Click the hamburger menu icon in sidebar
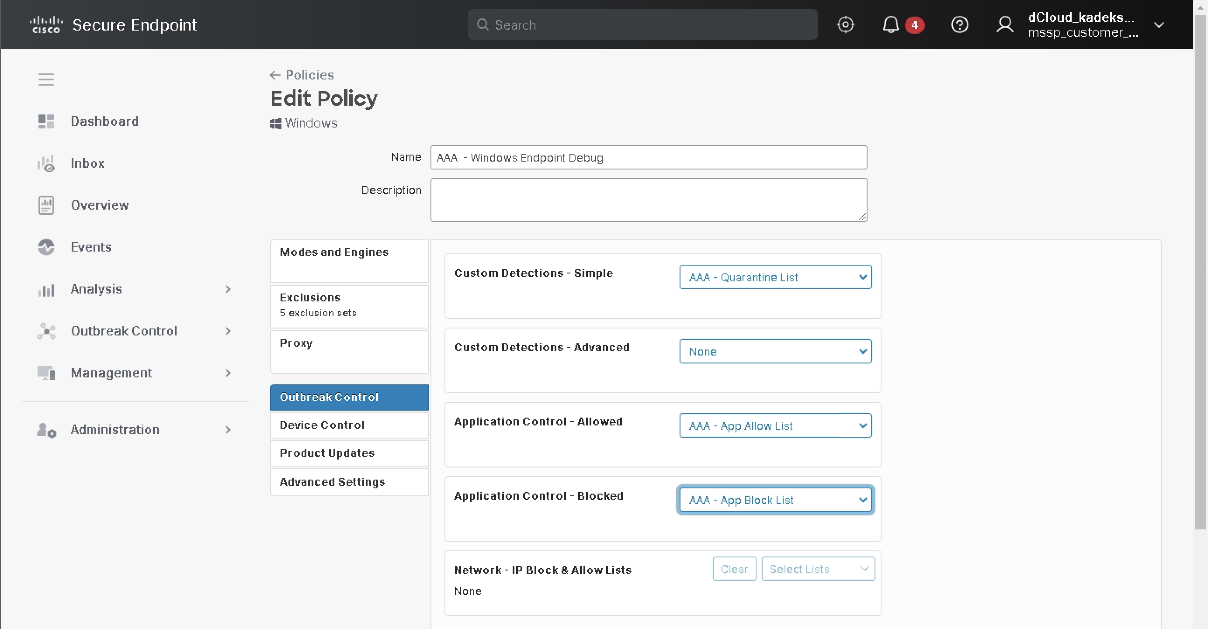This screenshot has width=1208, height=629. click(x=46, y=79)
